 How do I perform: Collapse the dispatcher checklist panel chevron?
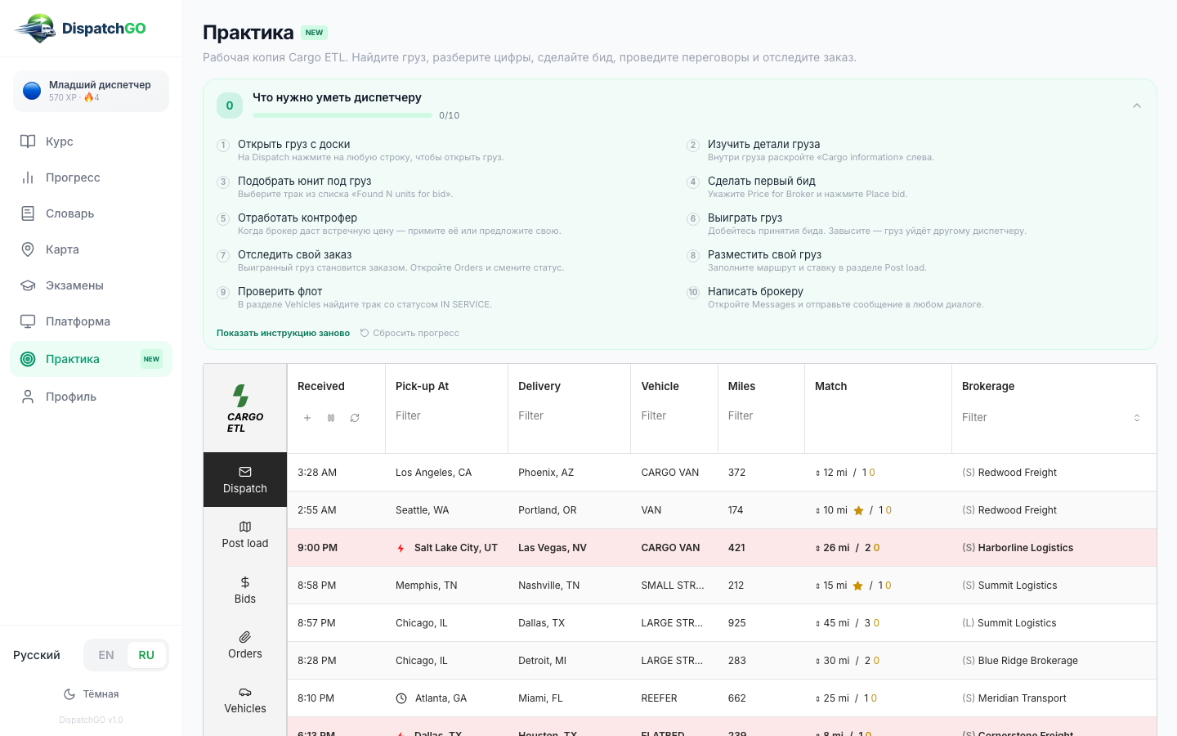click(x=1137, y=105)
